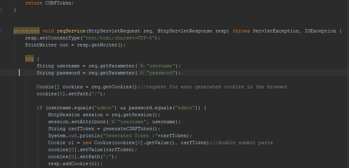Click the PrintWriter type name
This screenshot has width=349, height=168.
tap(41, 45)
